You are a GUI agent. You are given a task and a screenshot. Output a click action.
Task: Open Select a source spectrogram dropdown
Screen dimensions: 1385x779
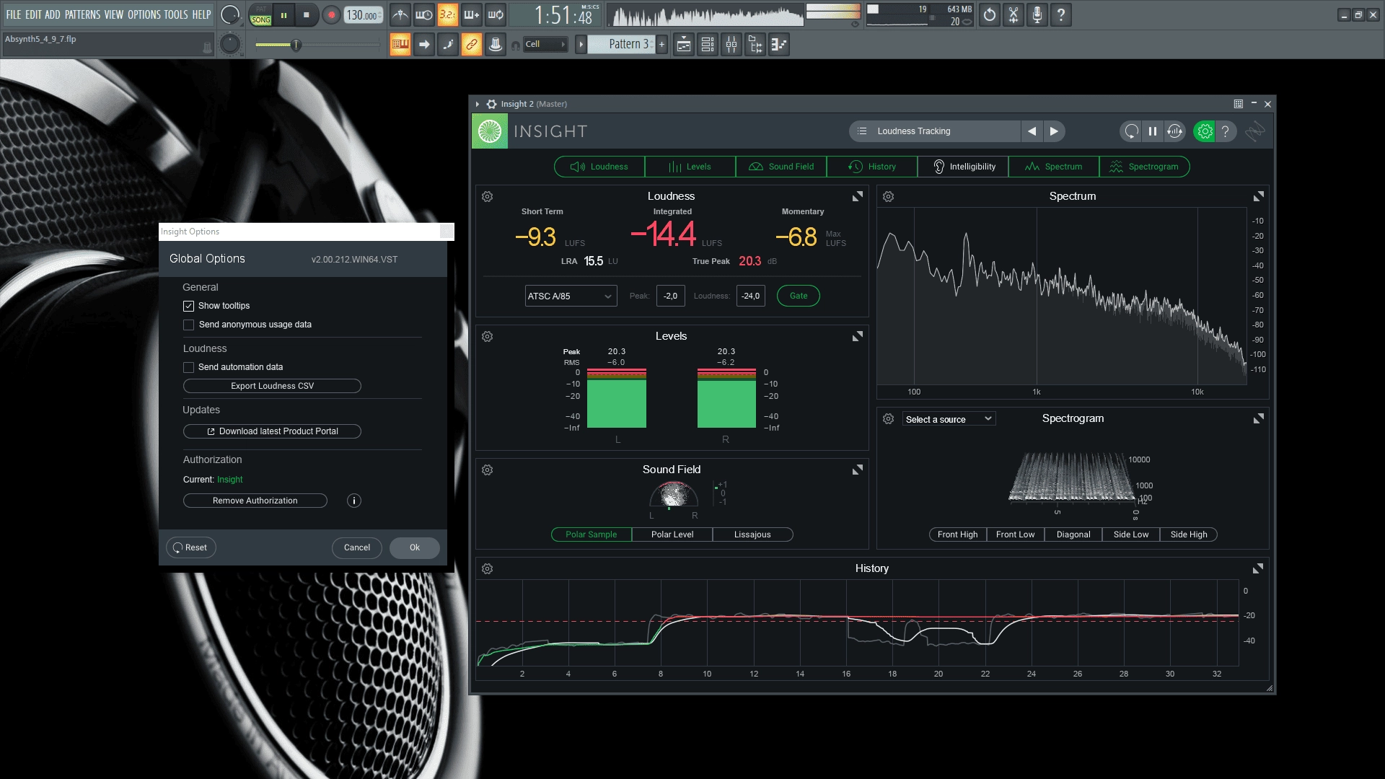949,419
